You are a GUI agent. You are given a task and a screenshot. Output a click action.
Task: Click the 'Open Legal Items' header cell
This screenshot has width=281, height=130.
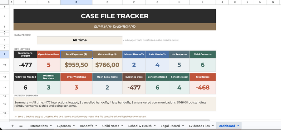107,77
